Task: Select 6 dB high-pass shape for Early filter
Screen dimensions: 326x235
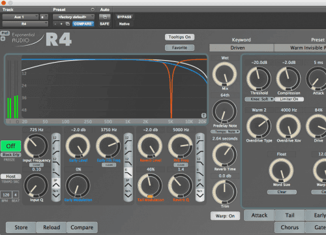Action: pyautogui.click(x=128, y=151)
